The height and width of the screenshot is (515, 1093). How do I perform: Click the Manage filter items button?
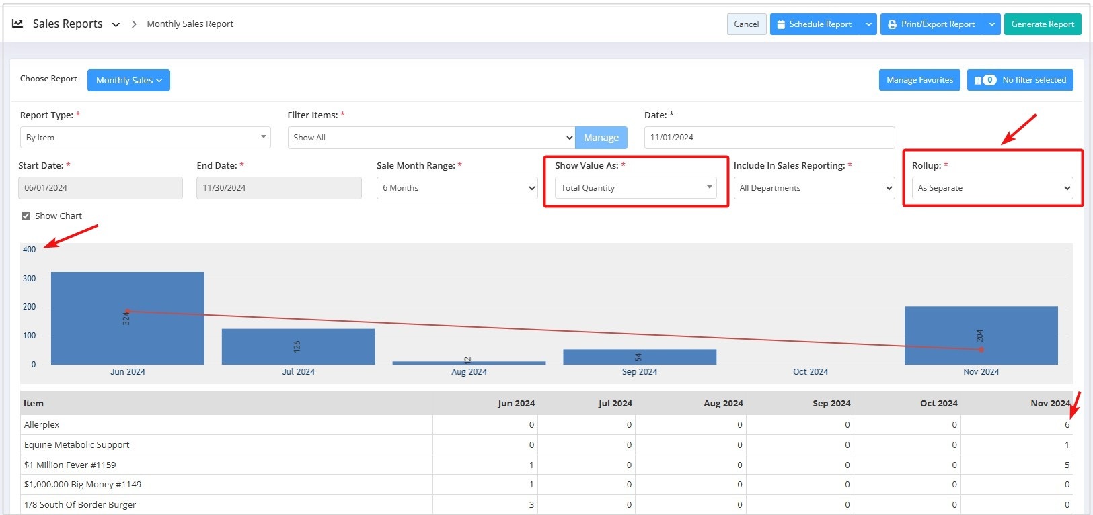click(601, 137)
